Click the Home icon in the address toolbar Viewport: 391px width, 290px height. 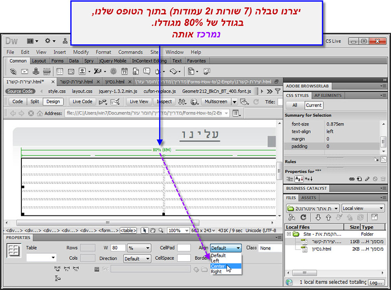coord(40,113)
